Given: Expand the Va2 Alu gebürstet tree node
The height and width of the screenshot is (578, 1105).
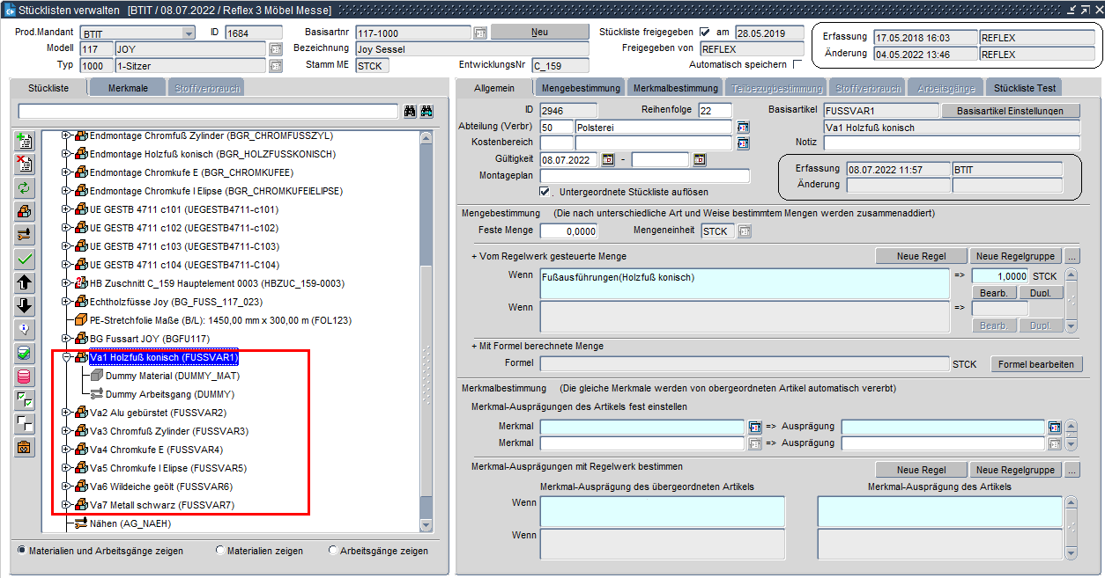Looking at the screenshot, I should tap(67, 413).
